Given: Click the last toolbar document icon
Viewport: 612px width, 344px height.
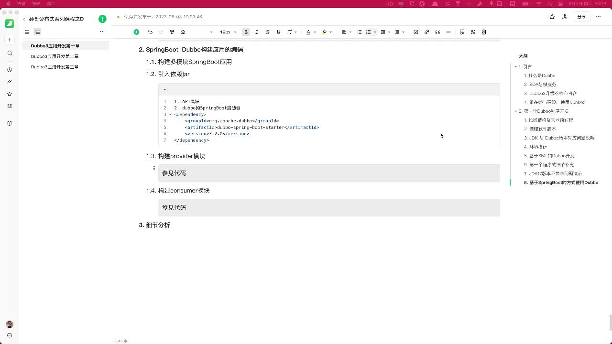Looking at the screenshot, I should [484, 32].
